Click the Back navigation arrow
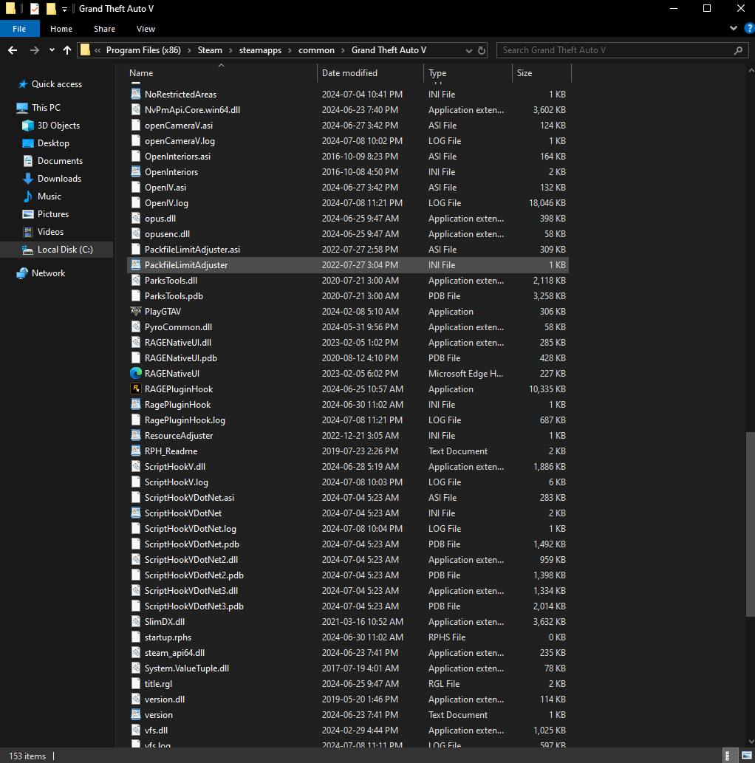This screenshot has height=763, width=755. tap(13, 50)
